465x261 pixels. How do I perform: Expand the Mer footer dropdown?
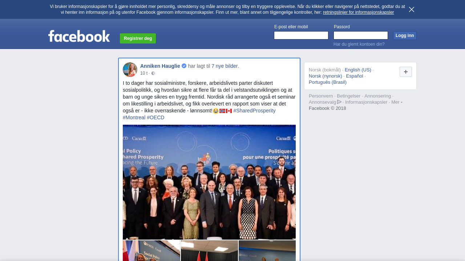397,102
